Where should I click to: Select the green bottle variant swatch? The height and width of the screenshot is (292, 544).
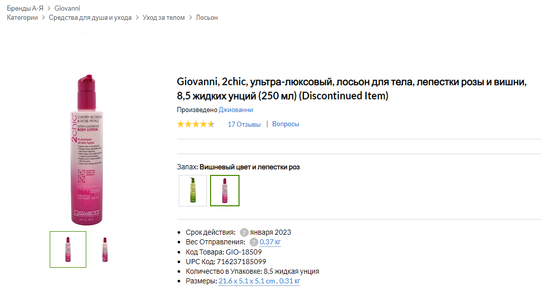(193, 191)
